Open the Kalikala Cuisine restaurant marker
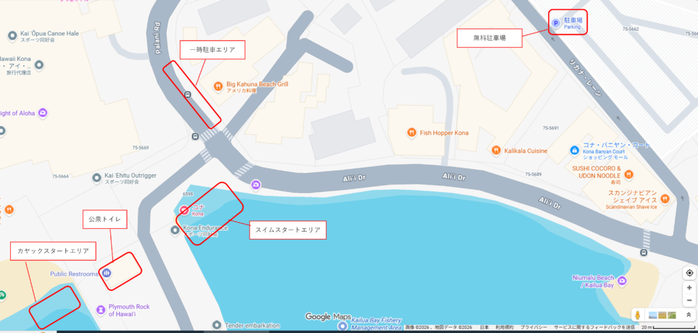 pos(496,150)
